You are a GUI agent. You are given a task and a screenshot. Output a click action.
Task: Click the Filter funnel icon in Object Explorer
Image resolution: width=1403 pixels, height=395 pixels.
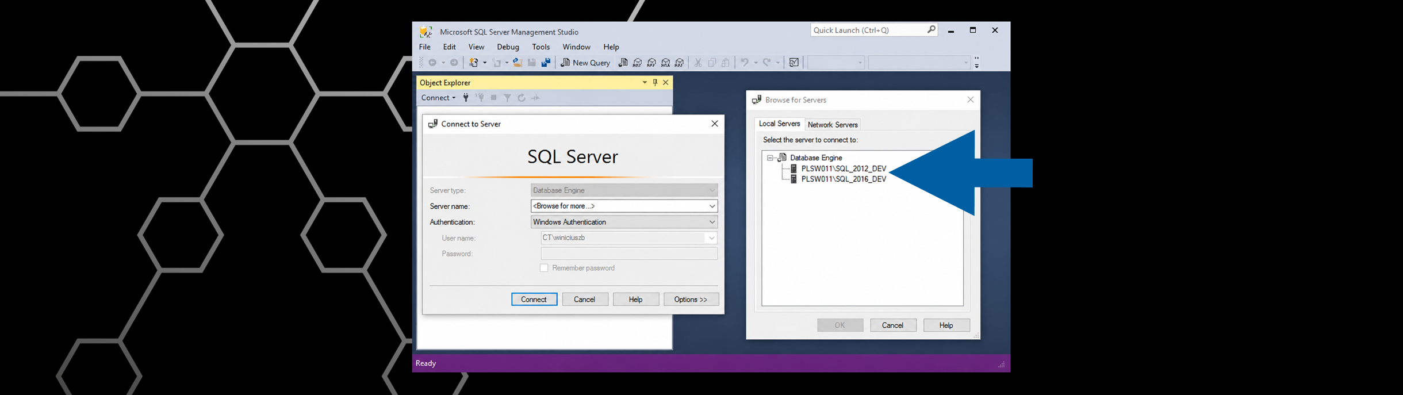pos(507,98)
